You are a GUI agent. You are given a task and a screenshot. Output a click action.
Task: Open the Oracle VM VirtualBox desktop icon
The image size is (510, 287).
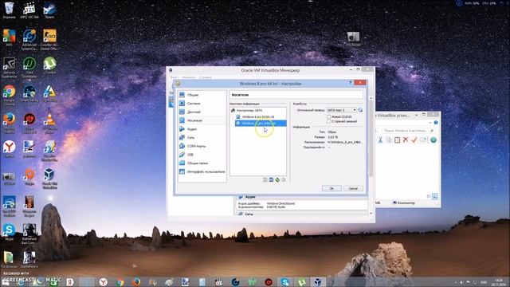[49, 179]
